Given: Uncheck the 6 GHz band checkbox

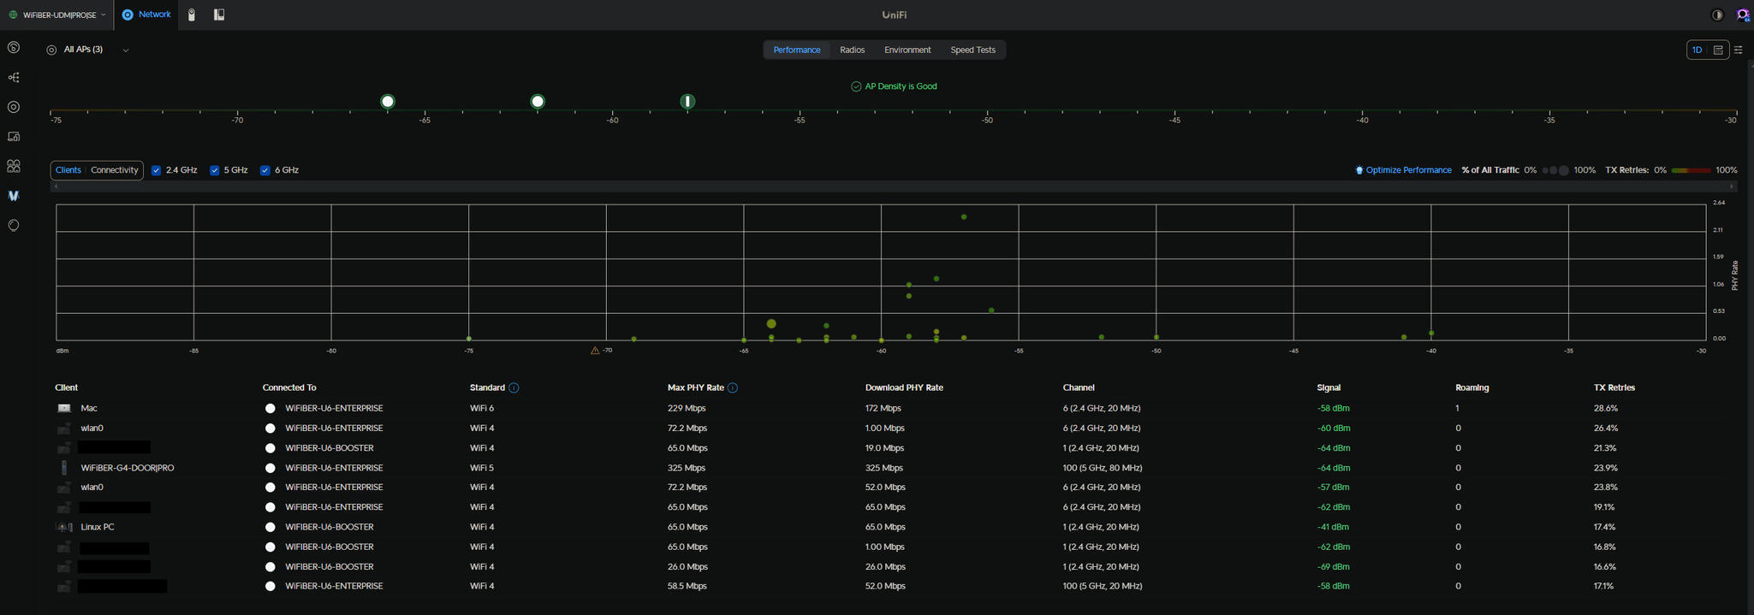Looking at the screenshot, I should coord(265,170).
